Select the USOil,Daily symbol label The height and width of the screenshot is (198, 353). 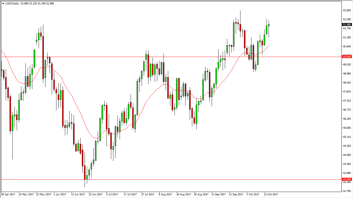click(x=12, y=3)
